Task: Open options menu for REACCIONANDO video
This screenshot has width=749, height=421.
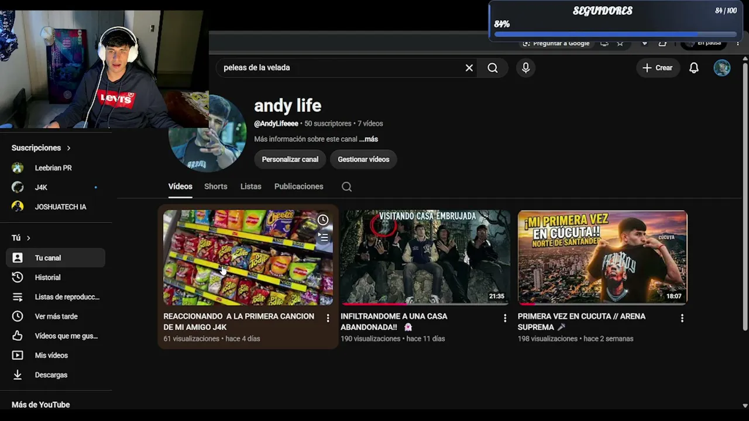Action: pyautogui.click(x=328, y=318)
